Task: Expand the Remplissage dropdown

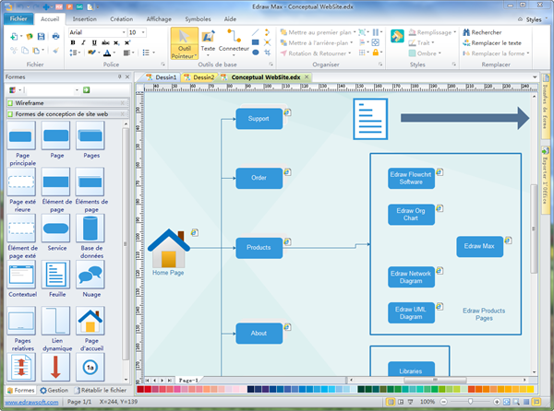Action: click(454, 32)
